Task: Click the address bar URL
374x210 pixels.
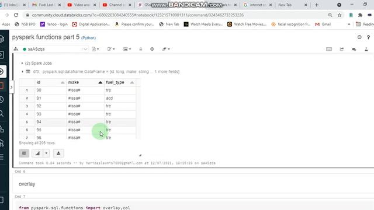Action: [138, 15]
